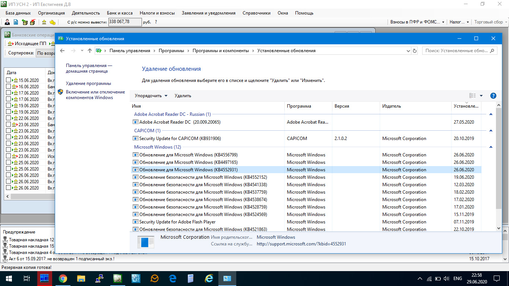Open Панель управления домашняя страница link
Screen dimensions: 509x286
[89, 68]
